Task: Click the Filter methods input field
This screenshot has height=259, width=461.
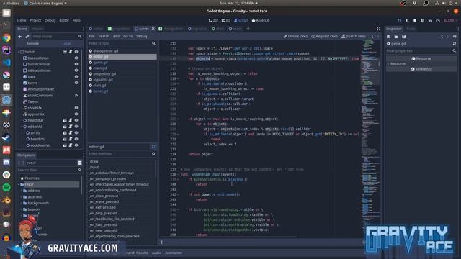Action: coord(122,154)
